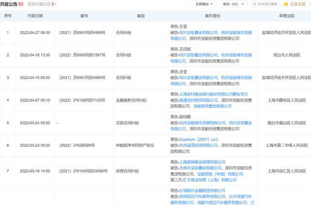Click the 点击进行搜索 search field

(x=266, y=4)
